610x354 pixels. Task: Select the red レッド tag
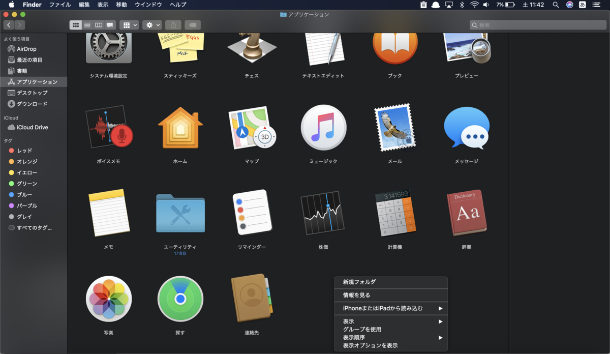click(x=34, y=151)
